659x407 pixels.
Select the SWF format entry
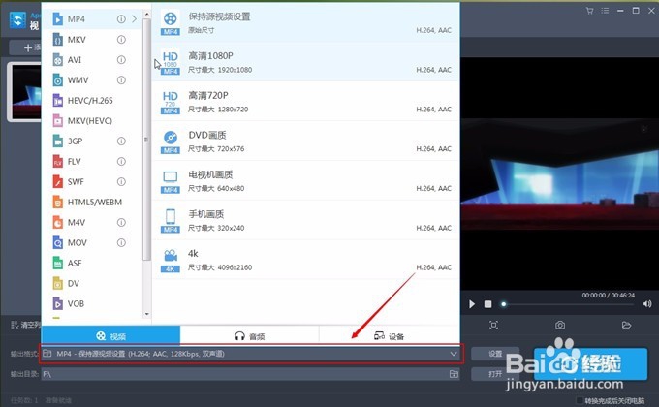92,181
